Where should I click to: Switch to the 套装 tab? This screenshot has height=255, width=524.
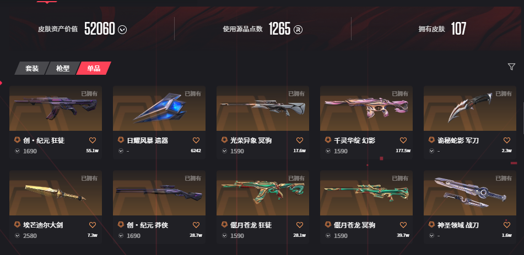click(32, 68)
